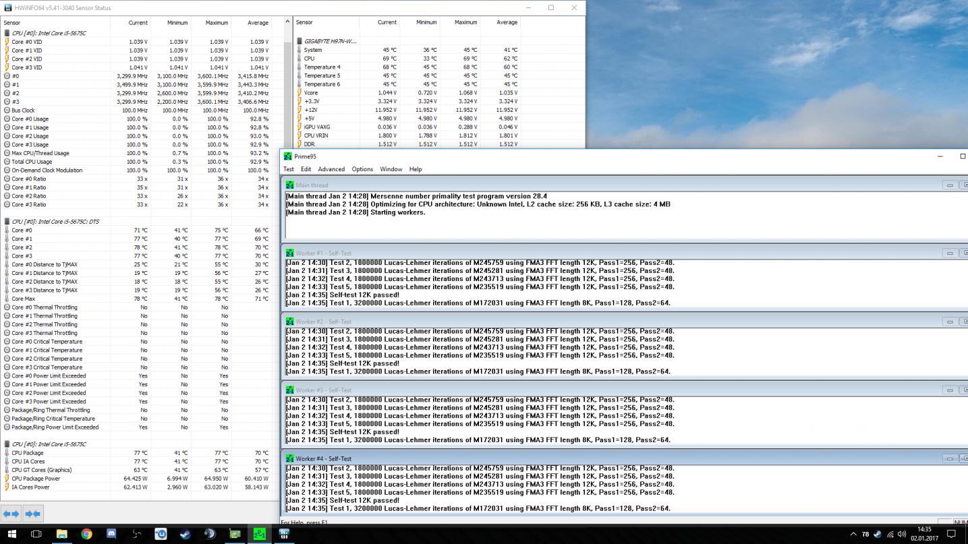This screenshot has width=968, height=544.
Task: Open Task View on the taskbar
Action: 36,534
